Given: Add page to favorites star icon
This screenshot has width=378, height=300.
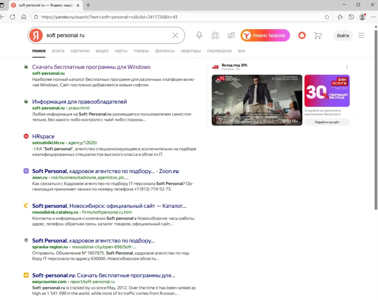Looking at the screenshot, I should [327, 17].
